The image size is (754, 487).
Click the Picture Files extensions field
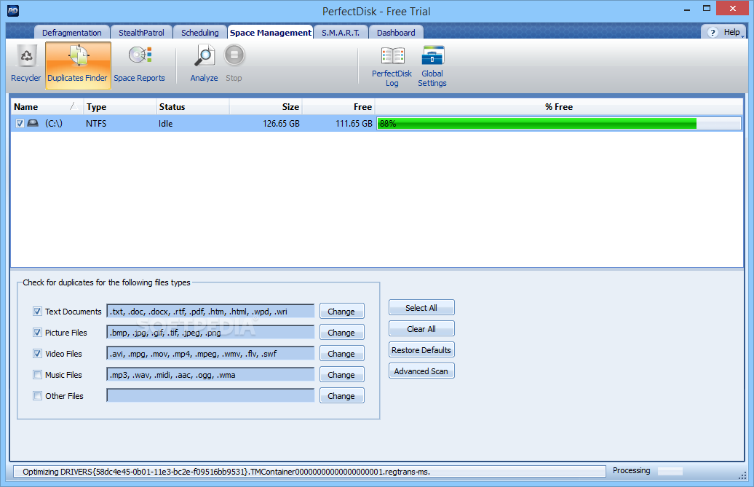(x=210, y=333)
